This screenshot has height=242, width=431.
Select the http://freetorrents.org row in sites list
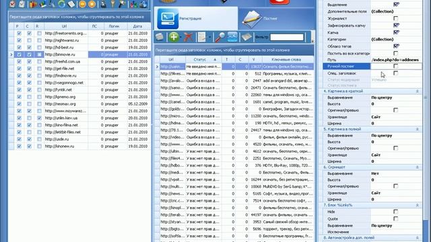click(x=79, y=33)
